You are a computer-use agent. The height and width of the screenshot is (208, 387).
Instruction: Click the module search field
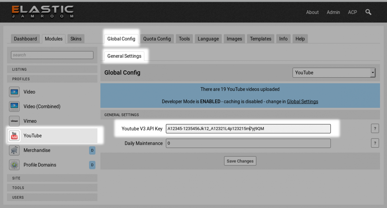(52, 55)
